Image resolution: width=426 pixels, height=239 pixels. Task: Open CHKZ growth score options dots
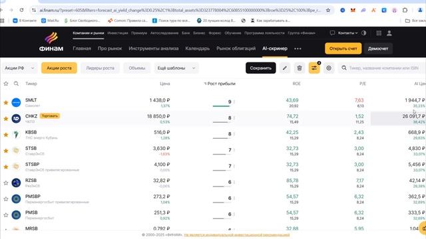coord(234,118)
